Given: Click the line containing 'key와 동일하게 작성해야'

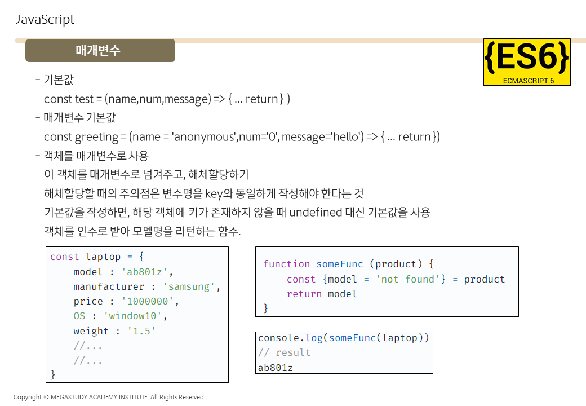Looking at the screenshot, I should pyautogui.click(x=203, y=193).
